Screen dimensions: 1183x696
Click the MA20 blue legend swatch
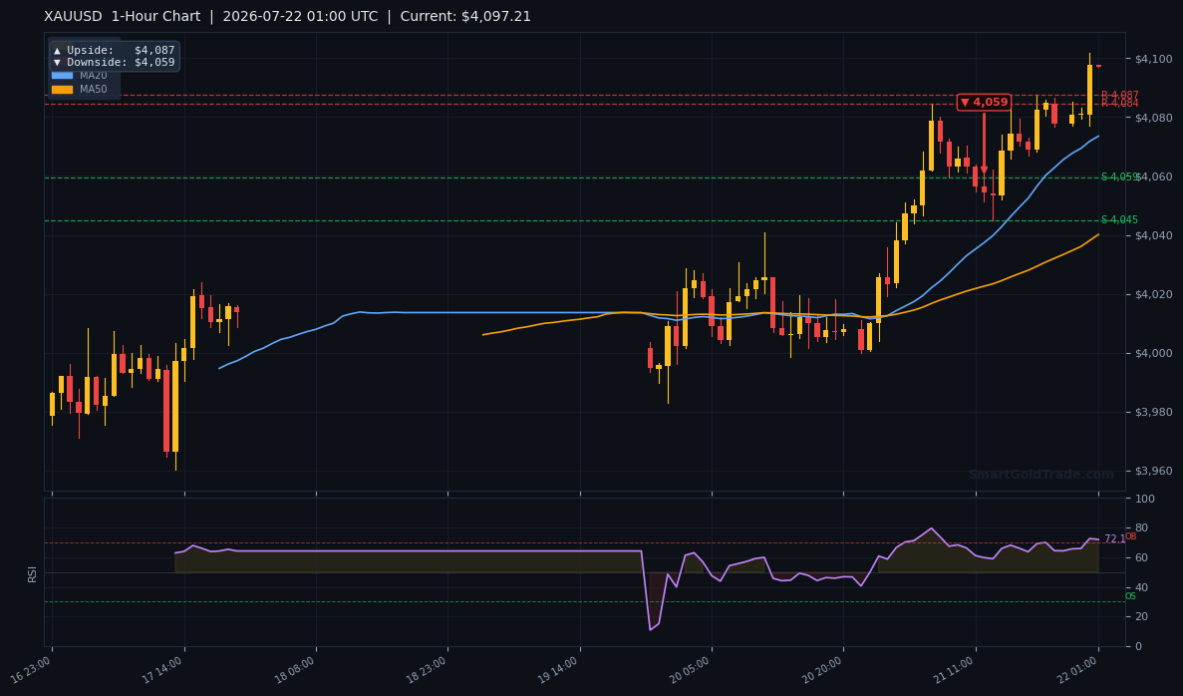[x=62, y=76]
